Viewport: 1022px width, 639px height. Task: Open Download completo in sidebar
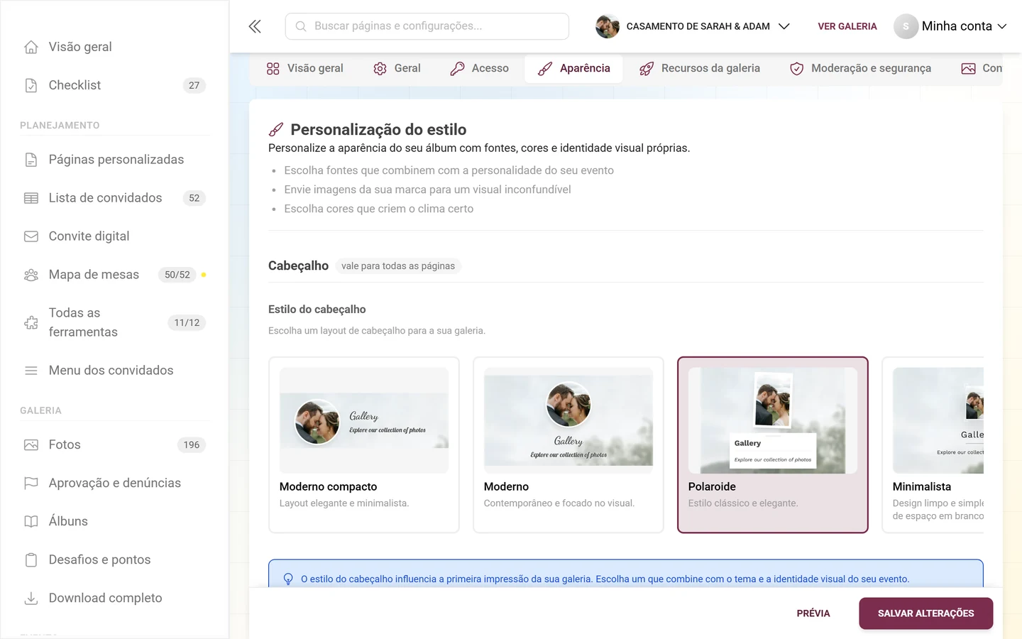coord(115,599)
